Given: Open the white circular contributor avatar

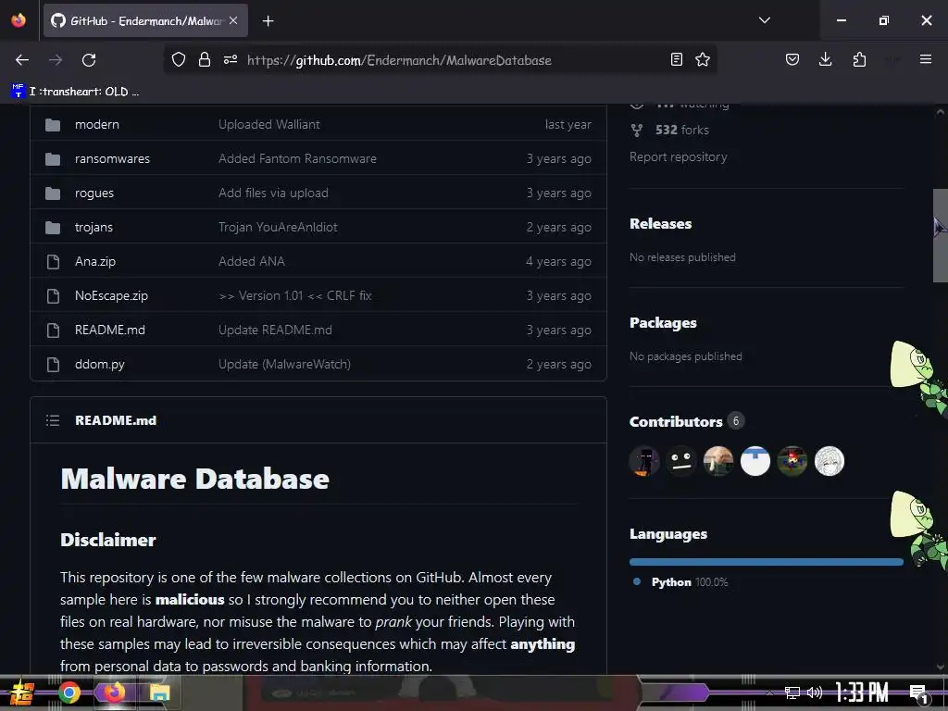Looking at the screenshot, I should pyautogui.click(x=755, y=461).
